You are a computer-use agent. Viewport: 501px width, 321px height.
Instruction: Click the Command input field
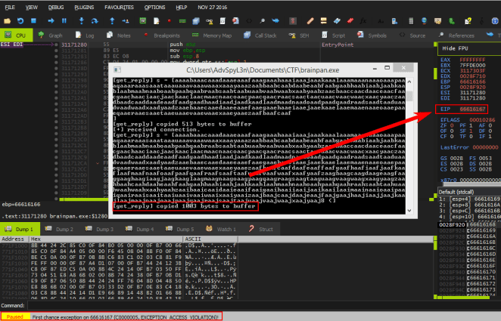263,305
